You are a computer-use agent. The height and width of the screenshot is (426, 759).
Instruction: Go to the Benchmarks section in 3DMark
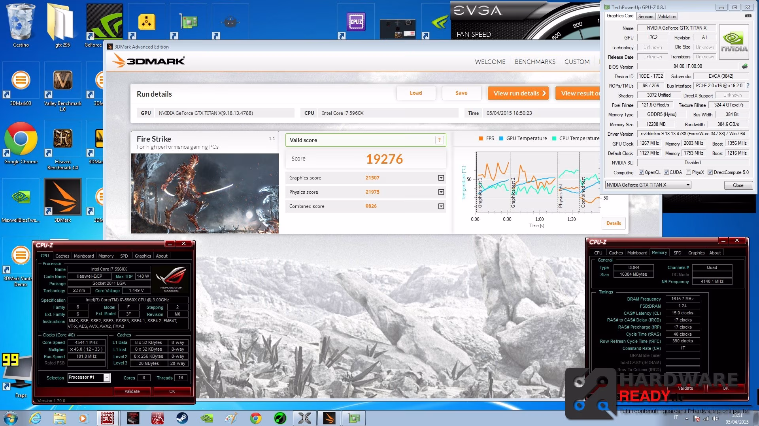tap(535, 62)
